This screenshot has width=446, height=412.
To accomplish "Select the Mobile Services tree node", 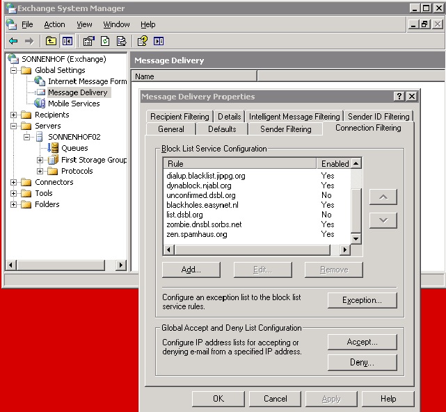I will pos(73,104).
